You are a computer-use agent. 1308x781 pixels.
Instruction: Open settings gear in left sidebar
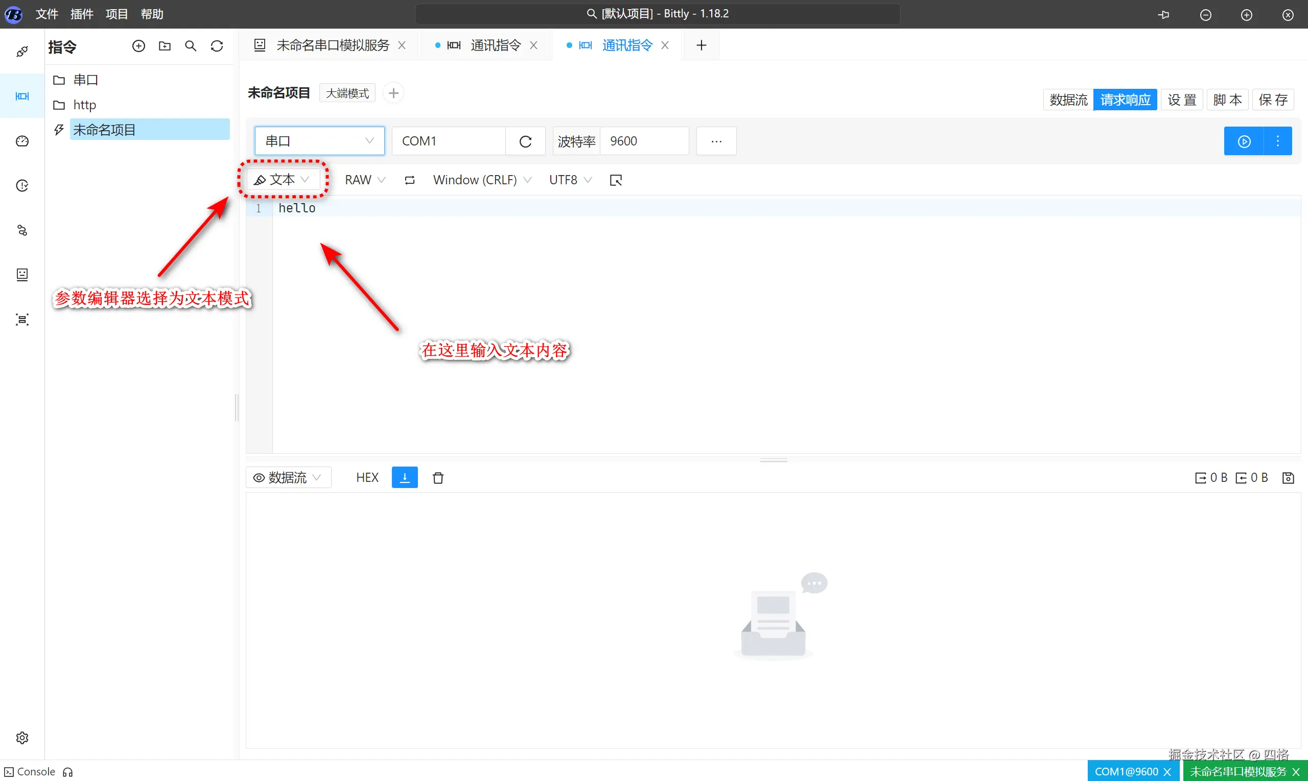(22, 737)
